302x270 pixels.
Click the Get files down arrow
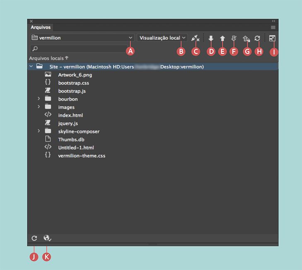tap(211, 38)
